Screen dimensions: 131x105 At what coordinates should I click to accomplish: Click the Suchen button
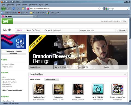click(x=122, y=30)
